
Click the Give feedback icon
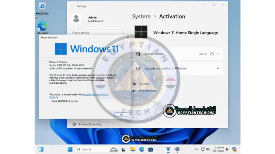pos(134,90)
